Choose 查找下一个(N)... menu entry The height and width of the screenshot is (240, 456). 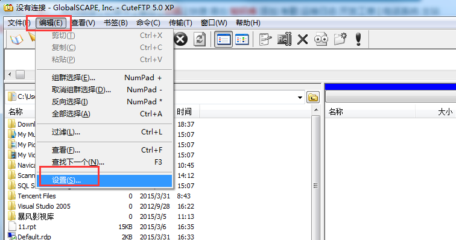[x=105, y=162]
